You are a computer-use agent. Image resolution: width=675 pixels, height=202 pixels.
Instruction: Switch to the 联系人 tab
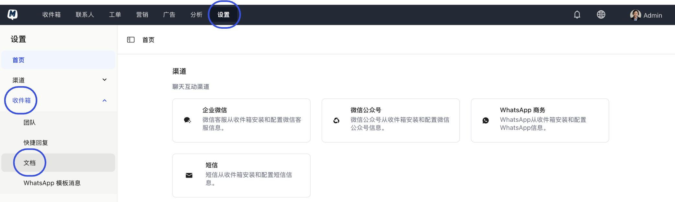[85, 15]
